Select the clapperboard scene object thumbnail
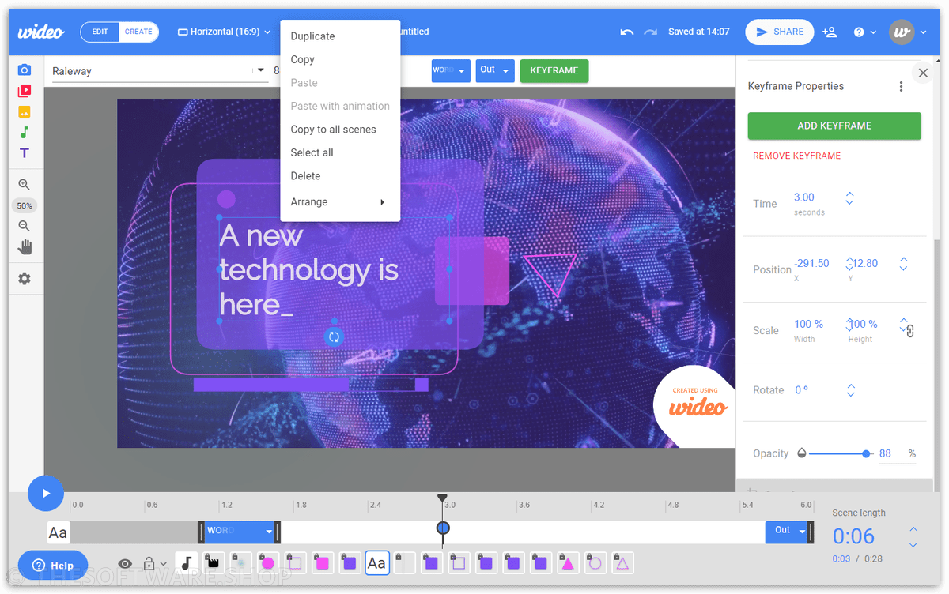The image size is (949, 594). pyautogui.click(x=213, y=562)
